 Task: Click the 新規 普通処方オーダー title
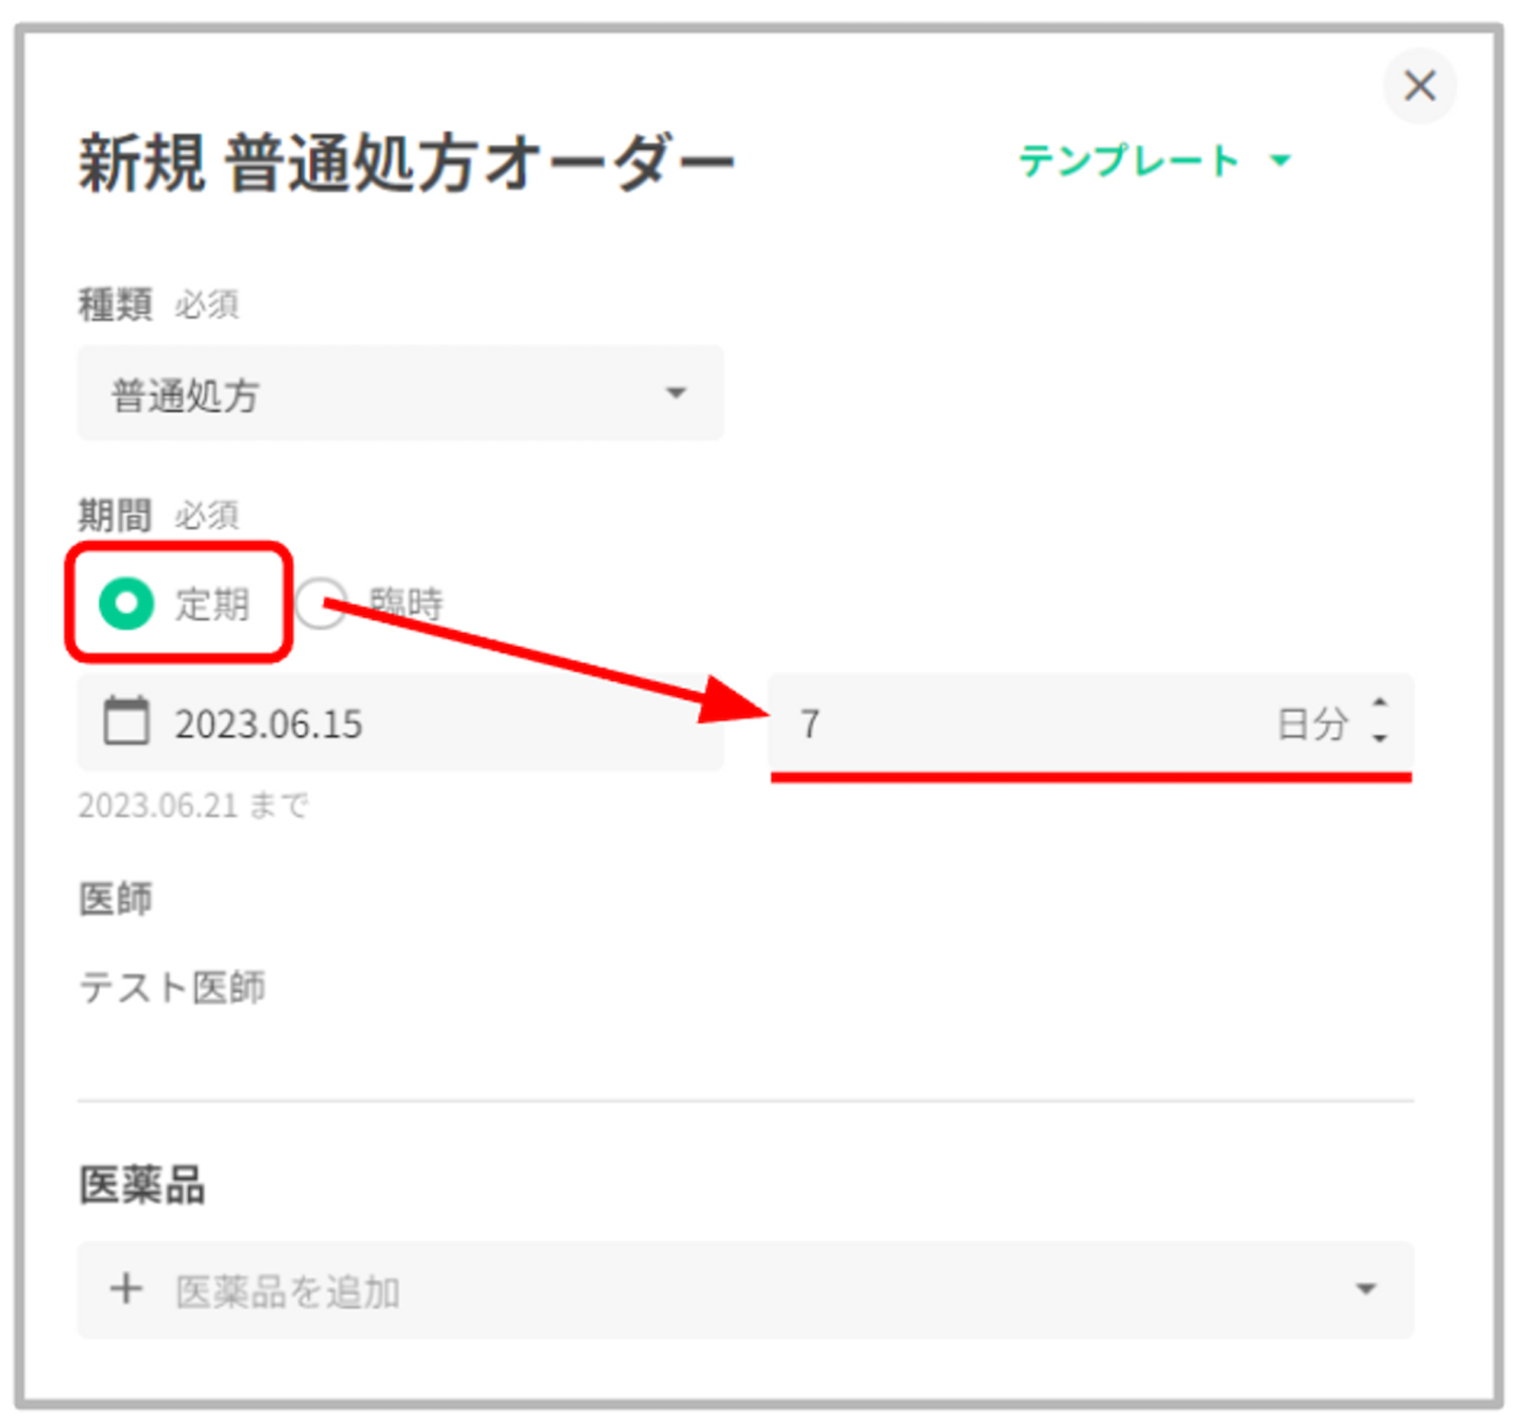pos(406,162)
